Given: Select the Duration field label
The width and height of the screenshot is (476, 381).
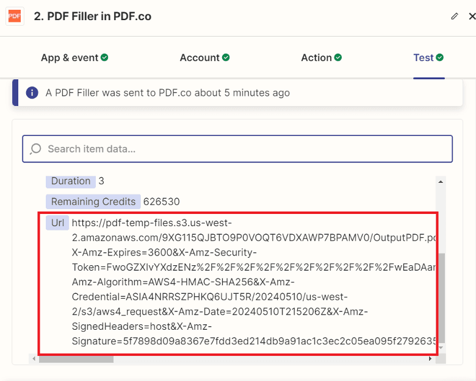Looking at the screenshot, I should click(70, 181).
